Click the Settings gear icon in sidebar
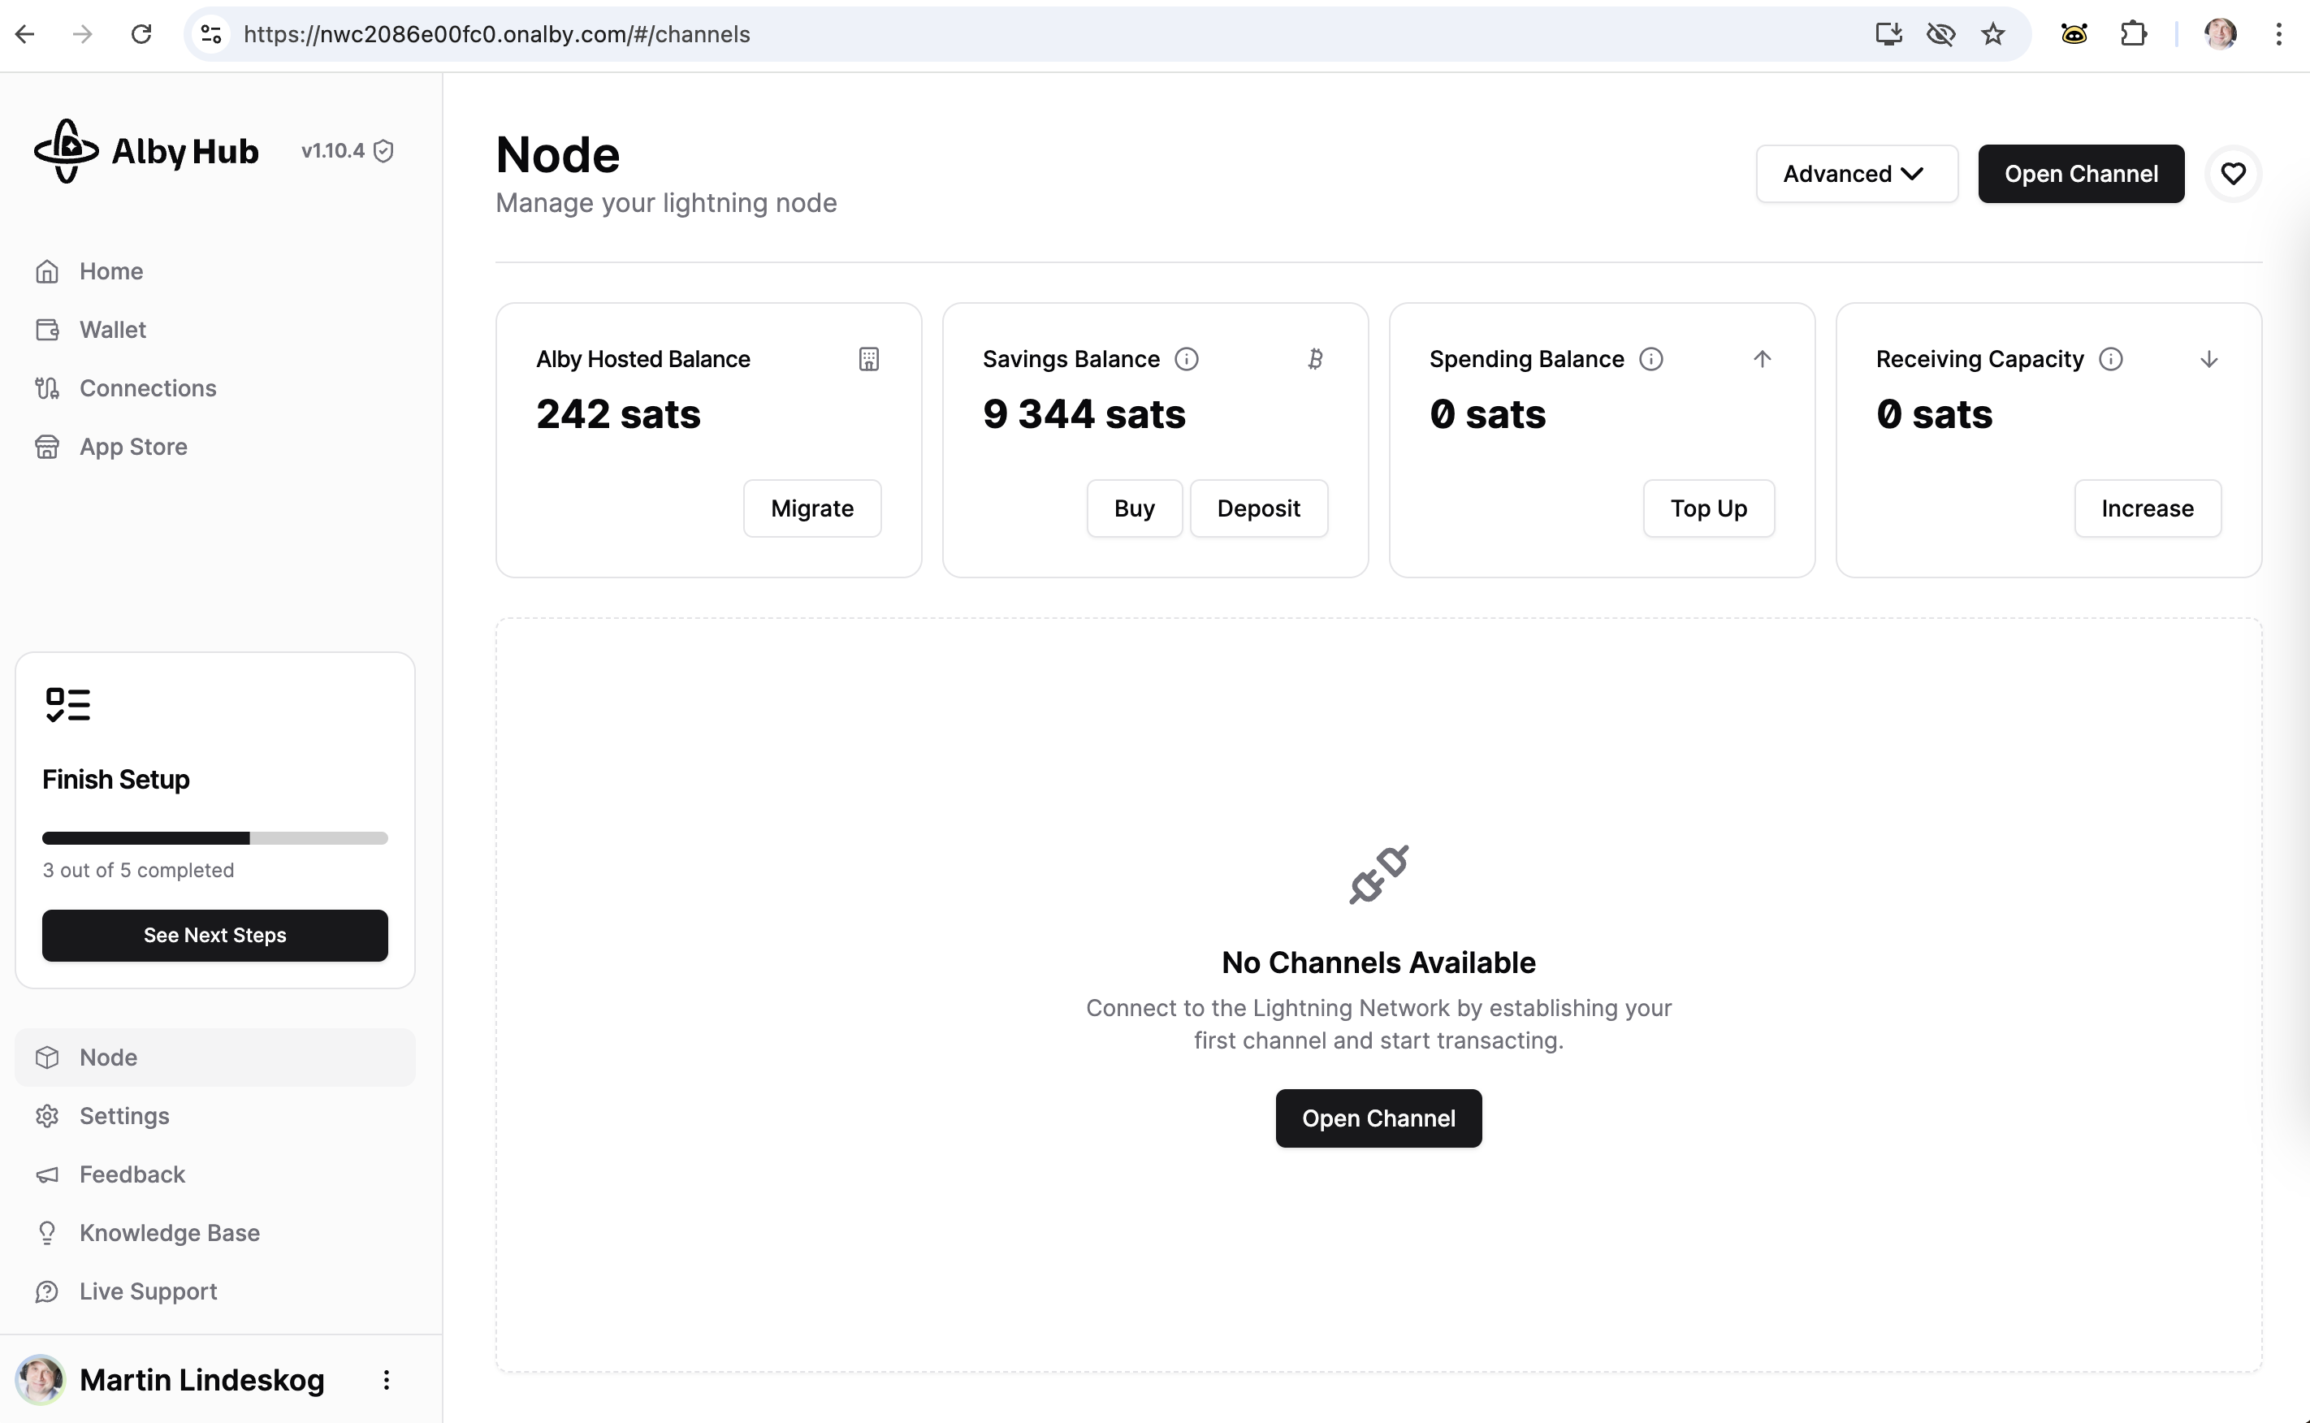The width and height of the screenshot is (2310, 1423). [x=47, y=1115]
